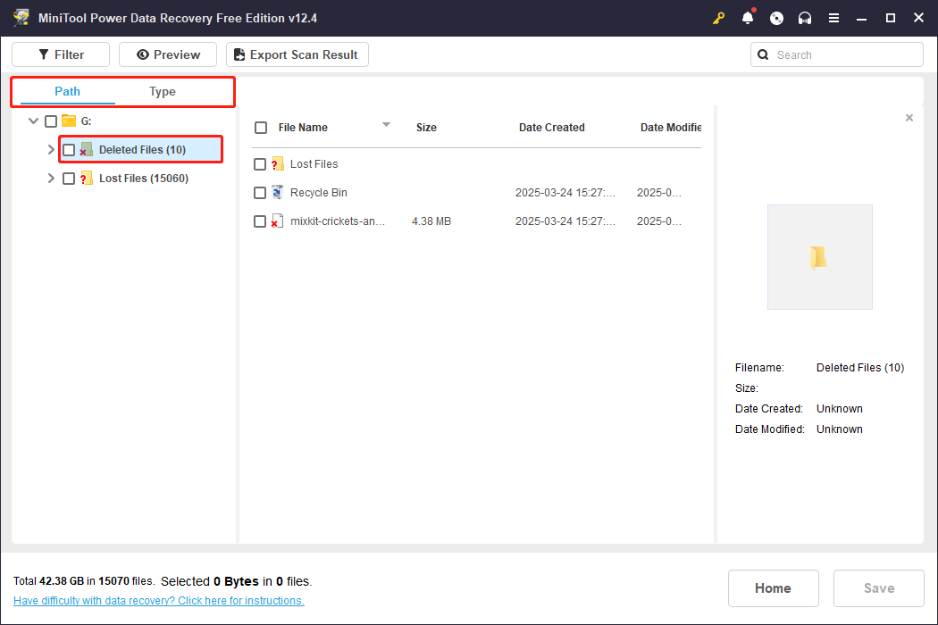The width and height of the screenshot is (938, 625).
Task: Select the Deleted Files (10) tree item
Action: tap(142, 149)
